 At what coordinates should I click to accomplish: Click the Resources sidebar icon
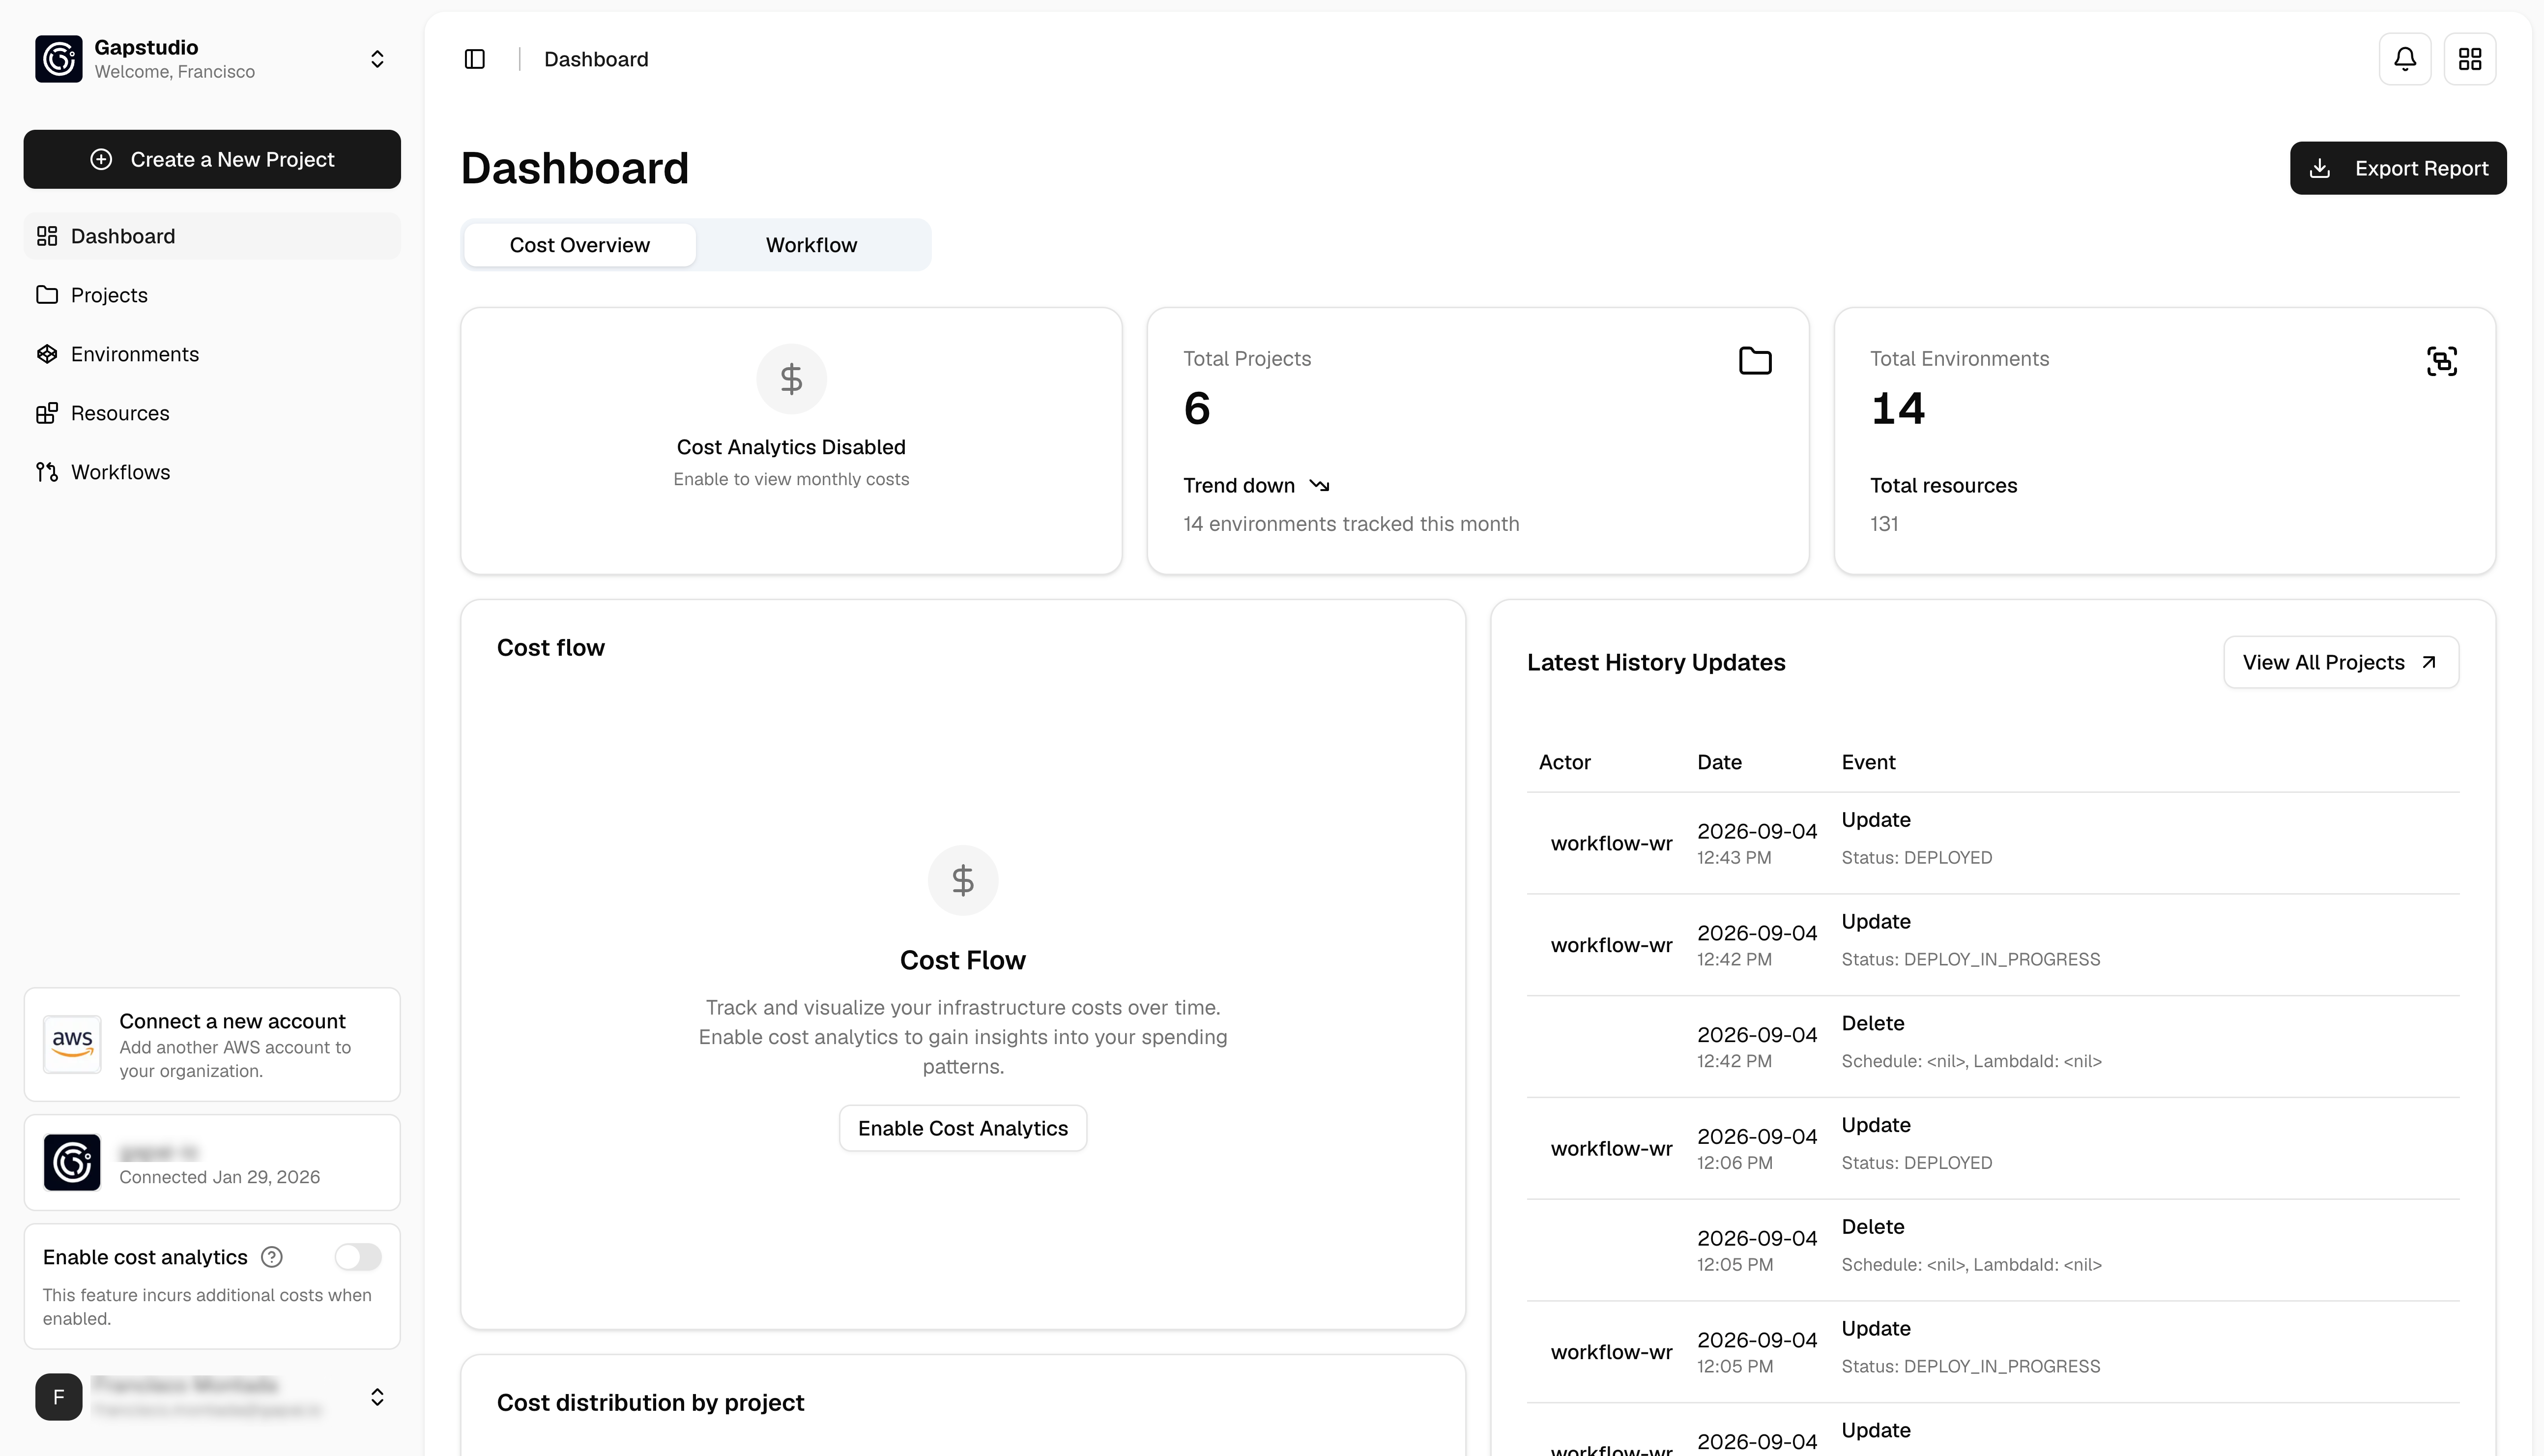[47, 413]
